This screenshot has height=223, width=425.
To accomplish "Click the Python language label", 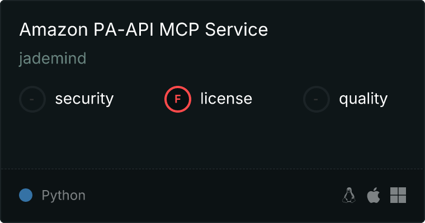I will click(x=63, y=196).
